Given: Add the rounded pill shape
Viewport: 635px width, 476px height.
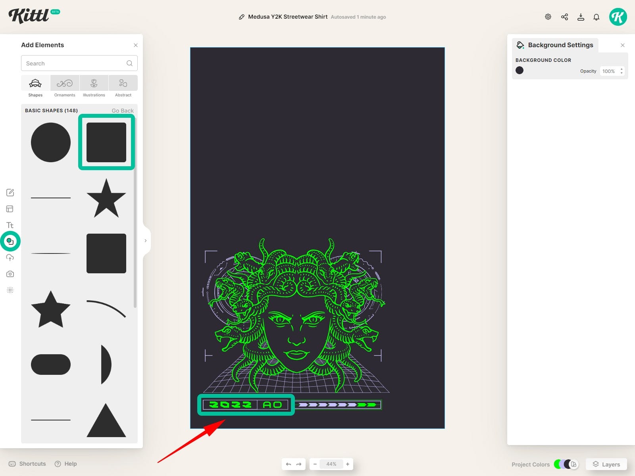Looking at the screenshot, I should [51, 365].
